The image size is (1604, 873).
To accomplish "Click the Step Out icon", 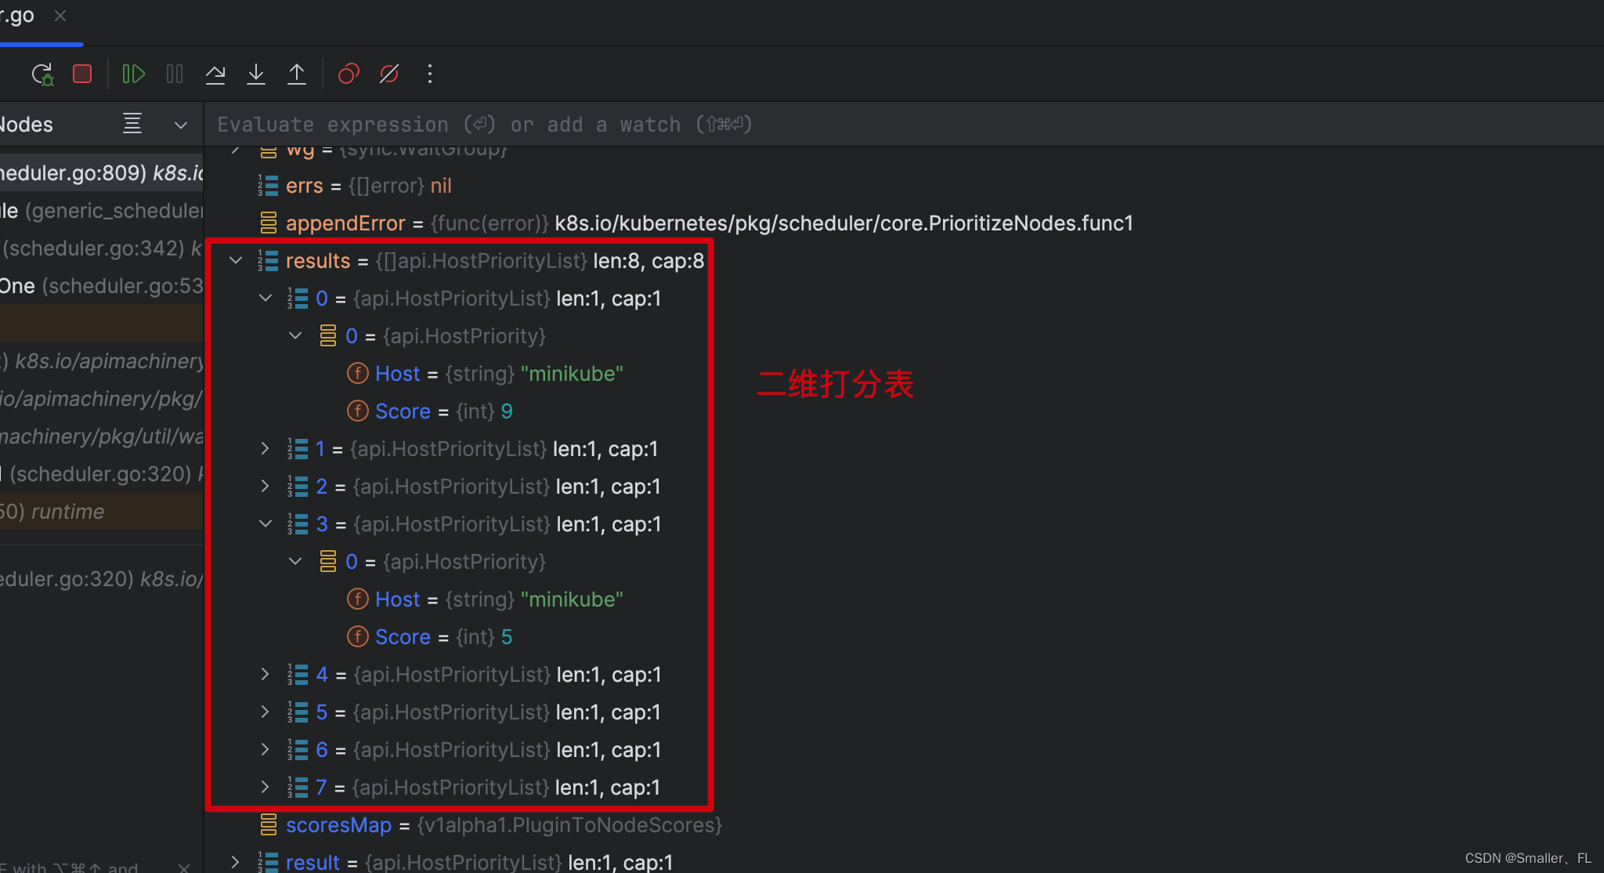I will click(x=297, y=74).
